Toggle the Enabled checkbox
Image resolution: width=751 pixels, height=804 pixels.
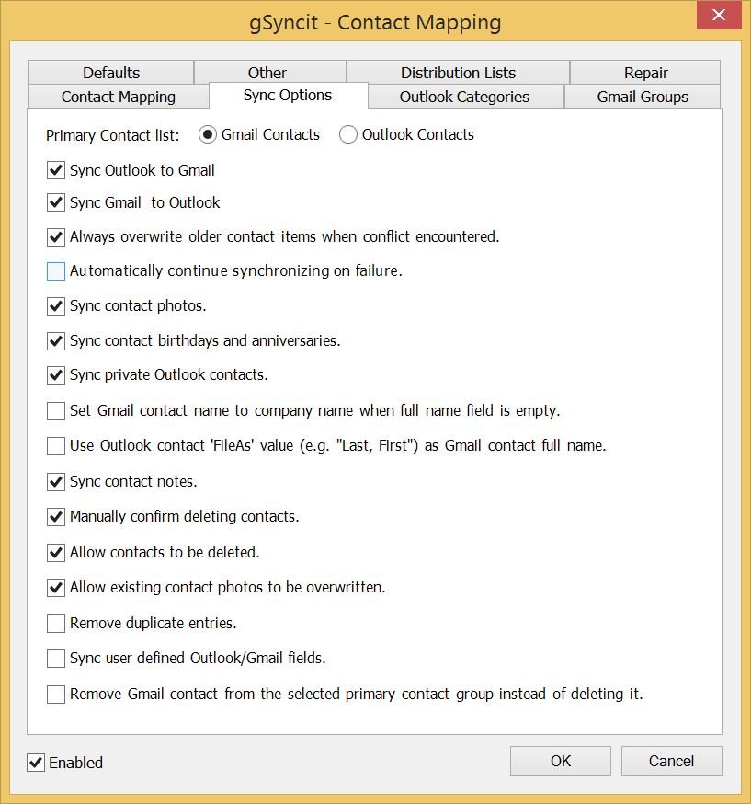pyautogui.click(x=36, y=763)
